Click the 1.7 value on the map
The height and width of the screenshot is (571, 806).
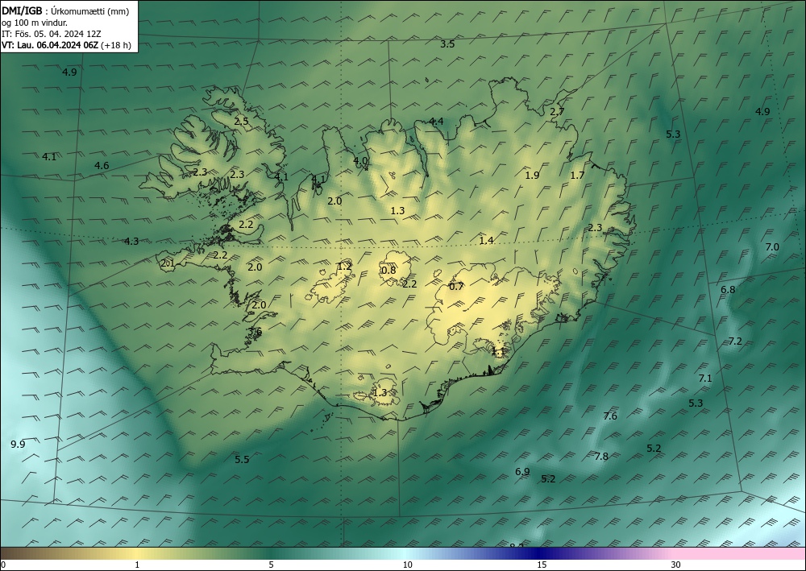(x=577, y=175)
